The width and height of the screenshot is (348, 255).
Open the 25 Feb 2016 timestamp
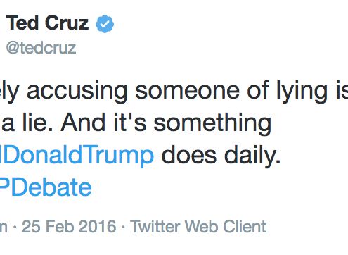pyautogui.click(x=69, y=226)
